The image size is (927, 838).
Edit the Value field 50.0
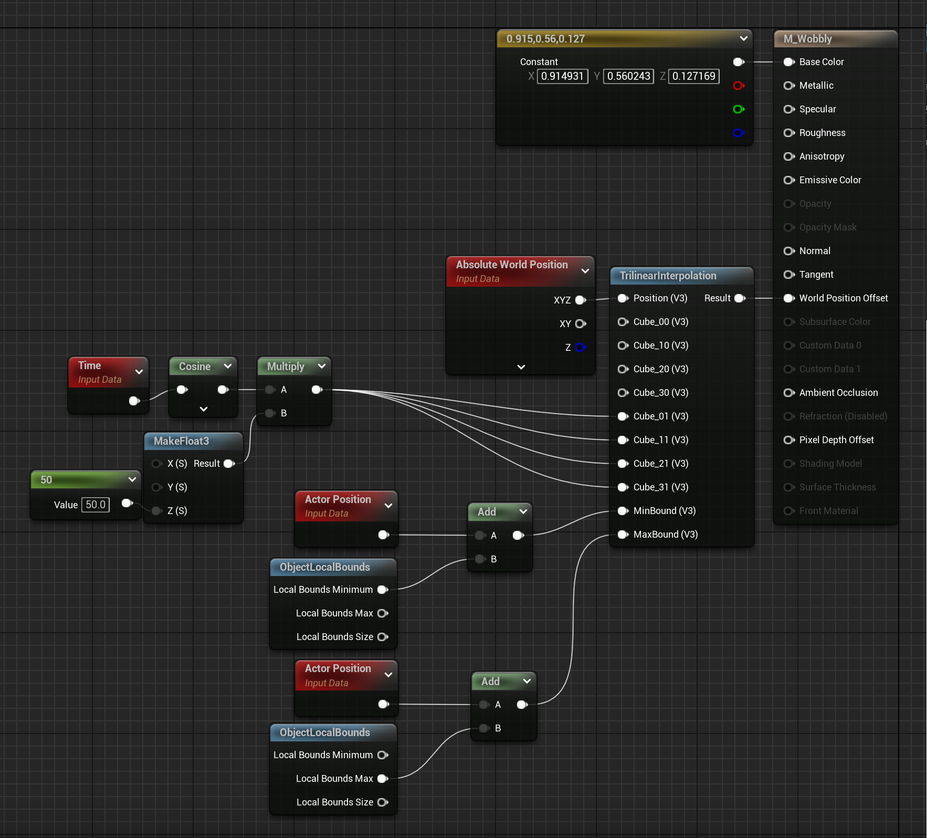coord(96,505)
